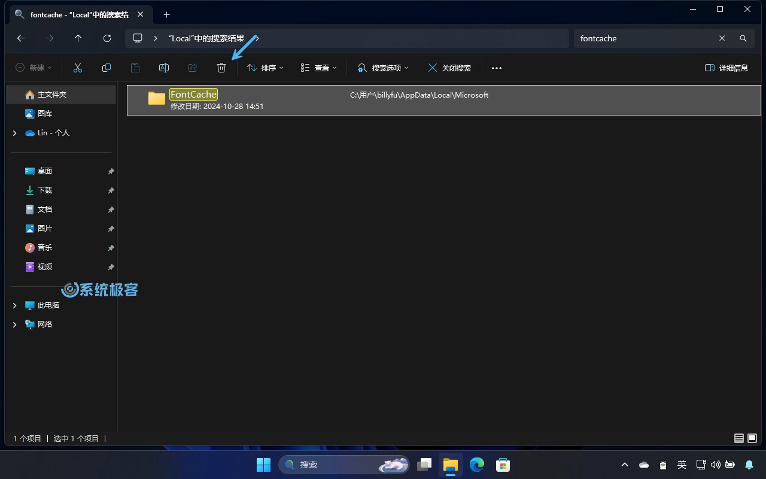
Task: Click the taskbar 搜索 search box
Action: pyautogui.click(x=345, y=465)
